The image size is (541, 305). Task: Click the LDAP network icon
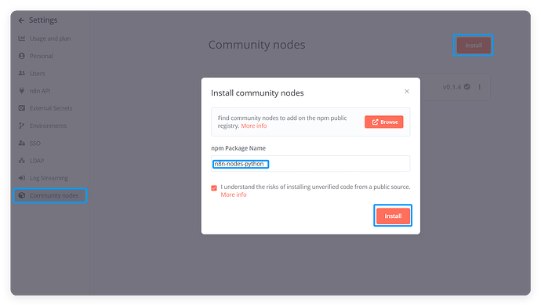click(x=22, y=161)
